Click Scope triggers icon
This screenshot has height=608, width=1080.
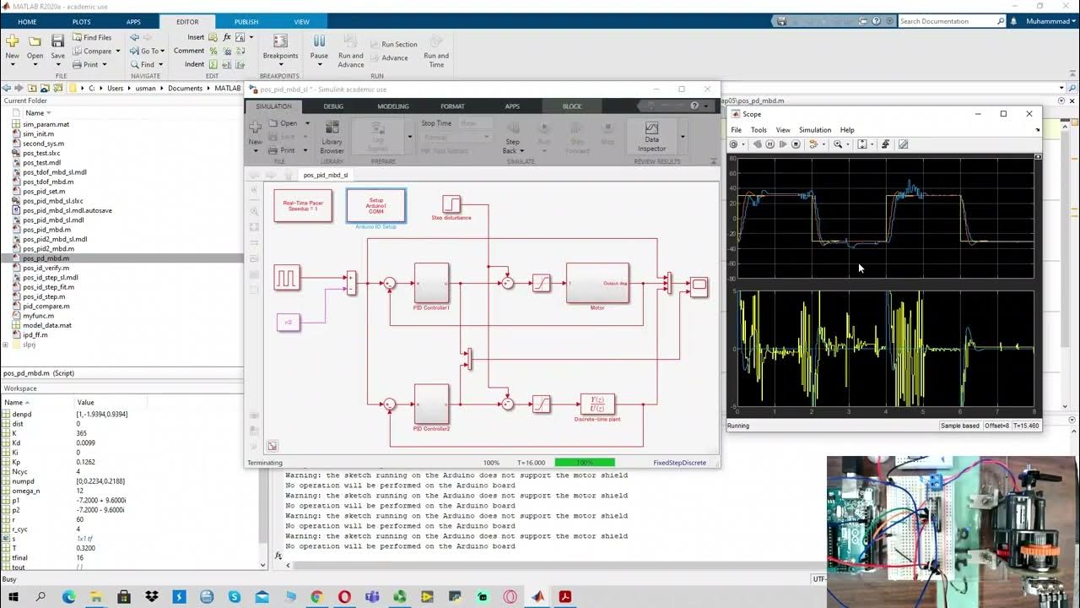(x=885, y=144)
